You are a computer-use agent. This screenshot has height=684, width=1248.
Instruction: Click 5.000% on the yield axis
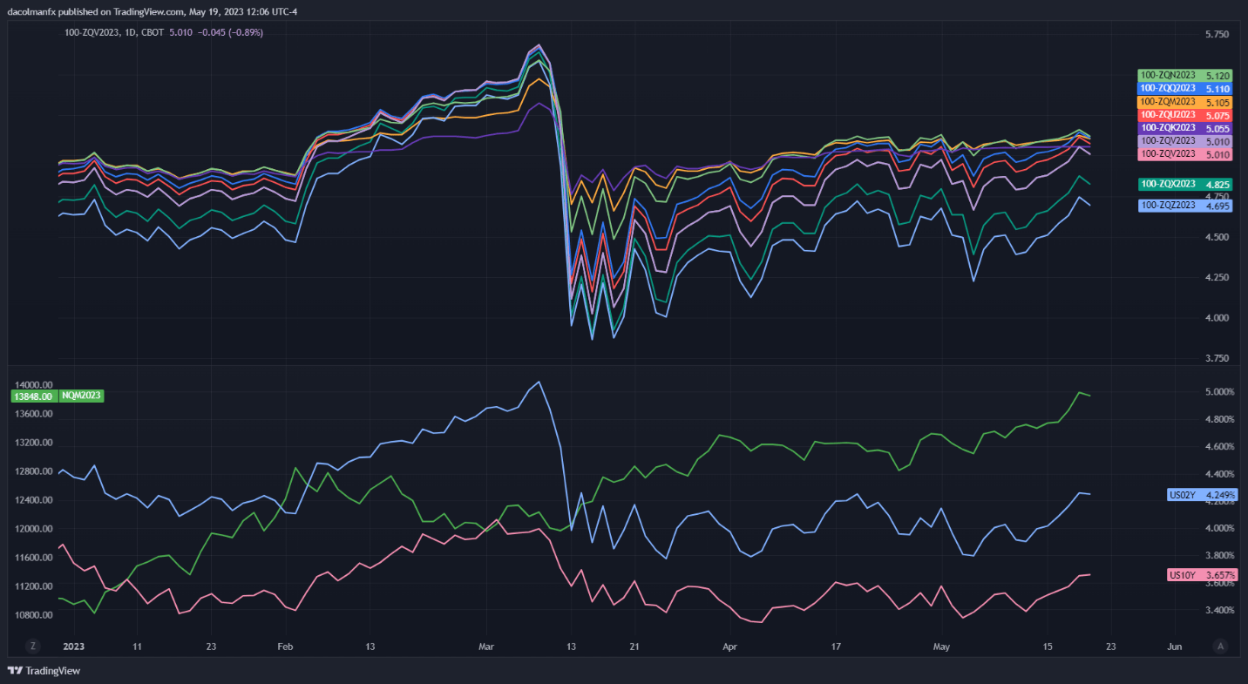(1219, 392)
